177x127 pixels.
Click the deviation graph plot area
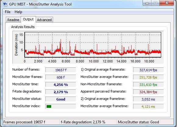coord(93,45)
